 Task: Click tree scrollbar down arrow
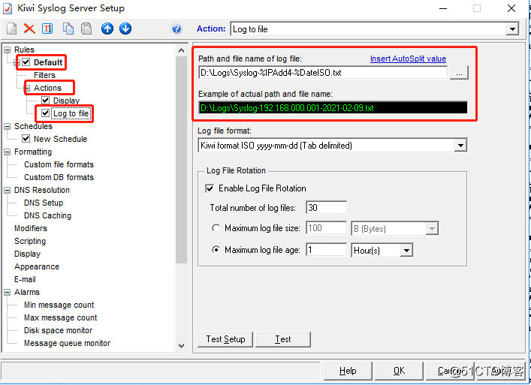pyautogui.click(x=181, y=346)
